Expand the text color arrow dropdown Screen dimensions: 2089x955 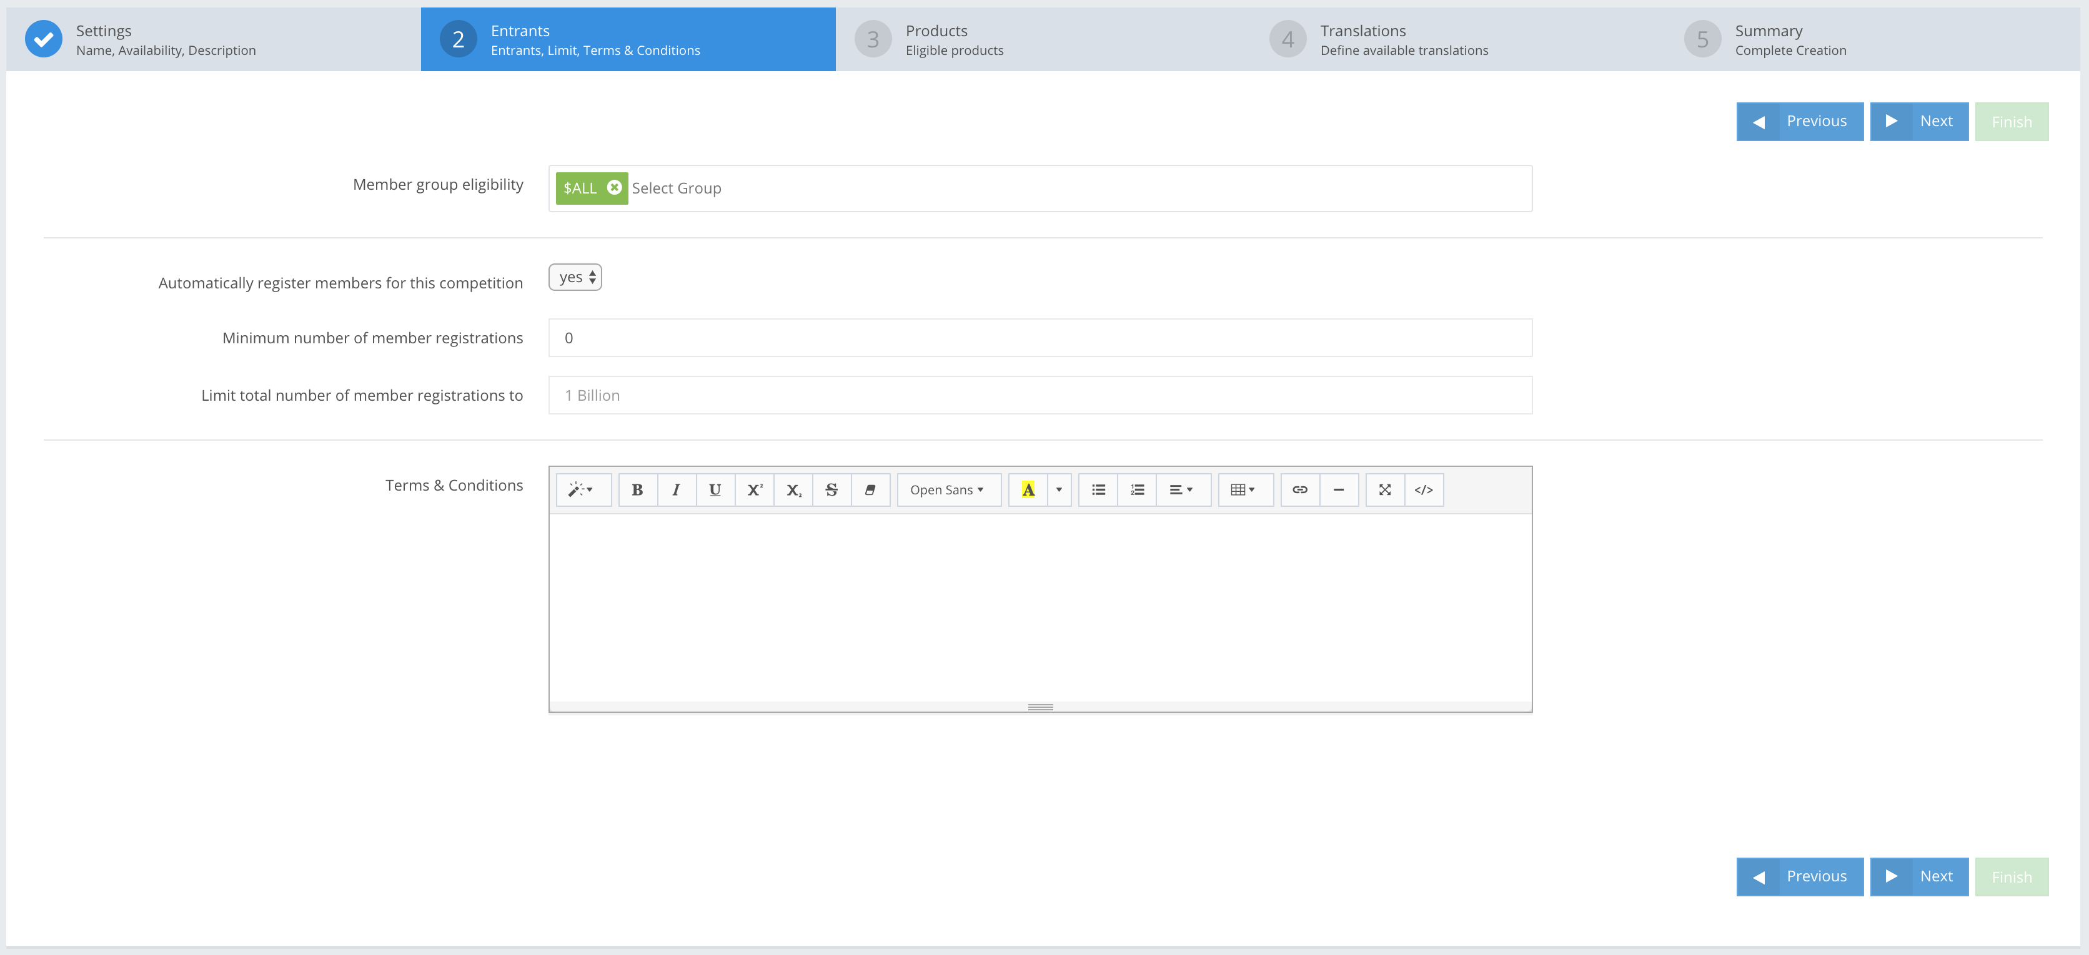[1059, 490]
